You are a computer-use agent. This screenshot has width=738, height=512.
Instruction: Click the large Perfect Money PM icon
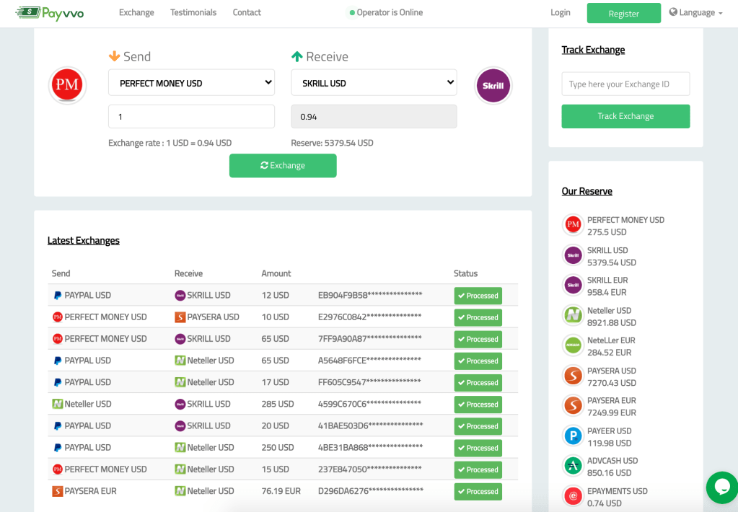[x=67, y=85]
